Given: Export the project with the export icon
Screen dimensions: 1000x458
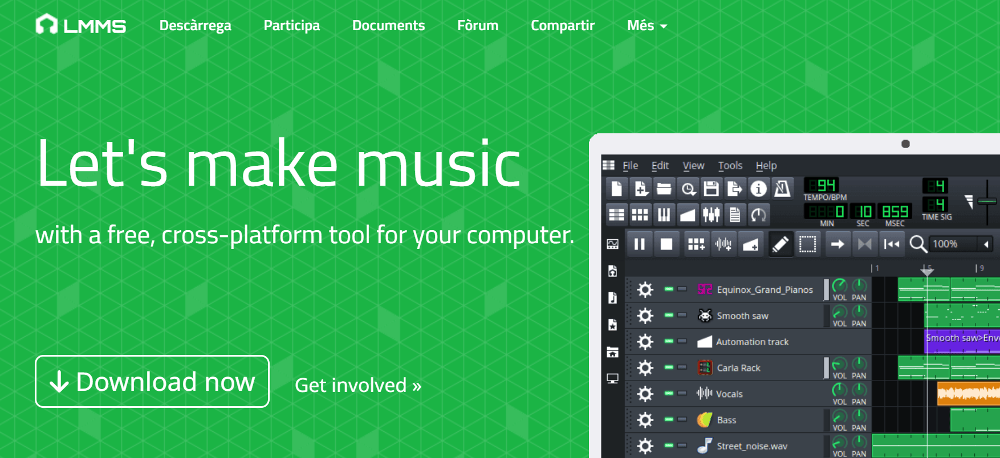Looking at the screenshot, I should click(734, 189).
